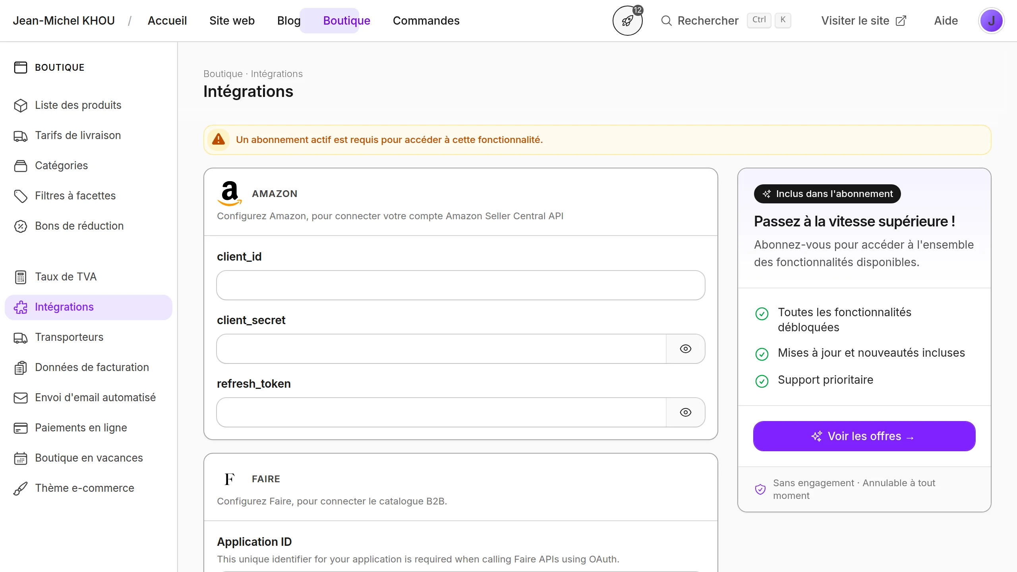Open Paiements en ligne settings
1017x572 pixels.
pyautogui.click(x=81, y=428)
